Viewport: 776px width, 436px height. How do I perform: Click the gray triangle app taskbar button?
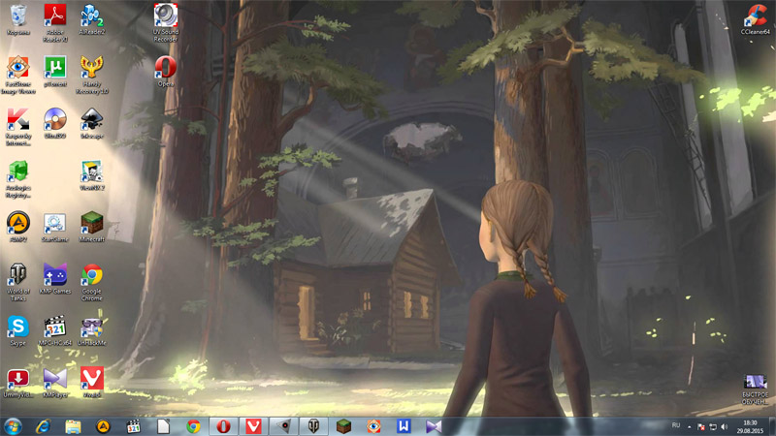[x=284, y=426]
